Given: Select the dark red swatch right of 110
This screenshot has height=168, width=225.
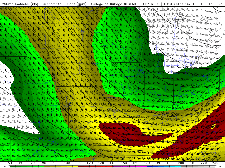Looking at the screenshot, I should 81,167.
